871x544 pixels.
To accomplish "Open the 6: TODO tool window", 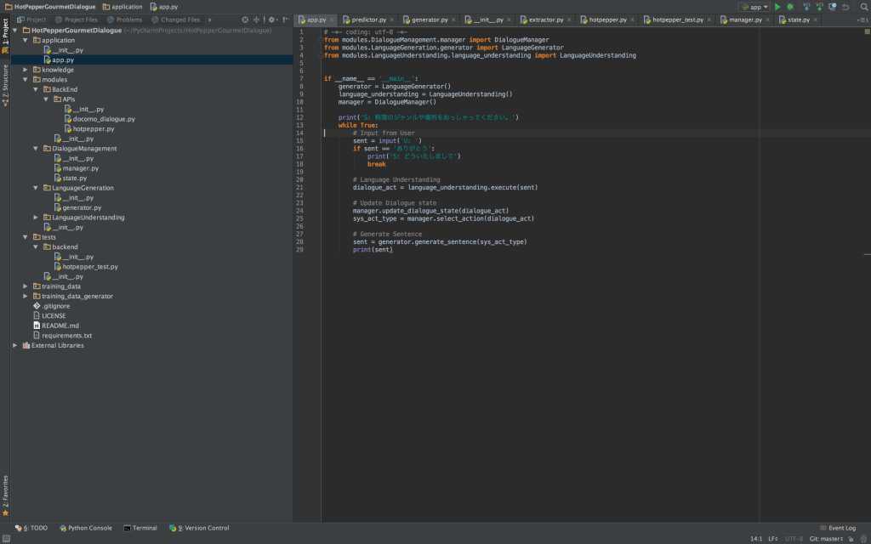I will pyautogui.click(x=31, y=528).
